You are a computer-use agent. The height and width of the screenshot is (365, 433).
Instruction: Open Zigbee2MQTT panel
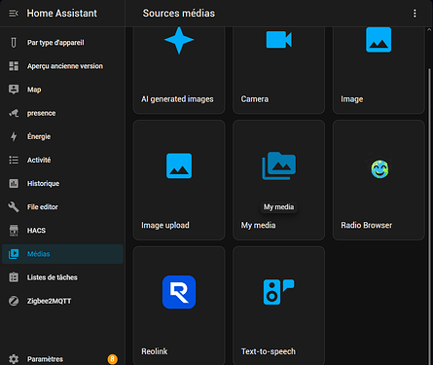pyautogui.click(x=62, y=301)
